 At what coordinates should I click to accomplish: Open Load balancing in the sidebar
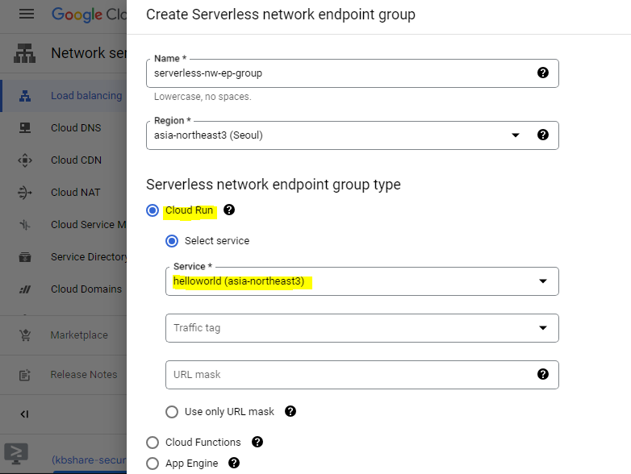point(86,96)
